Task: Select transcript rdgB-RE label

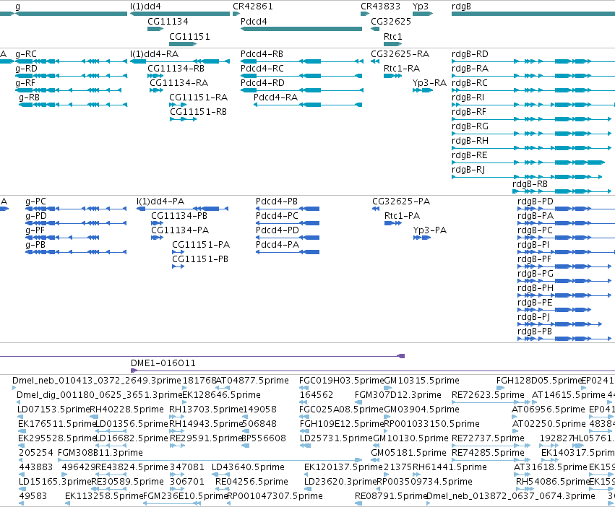Action: (x=470, y=155)
